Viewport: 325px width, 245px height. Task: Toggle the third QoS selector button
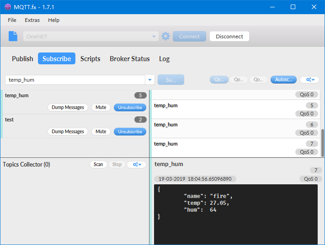coord(258,80)
